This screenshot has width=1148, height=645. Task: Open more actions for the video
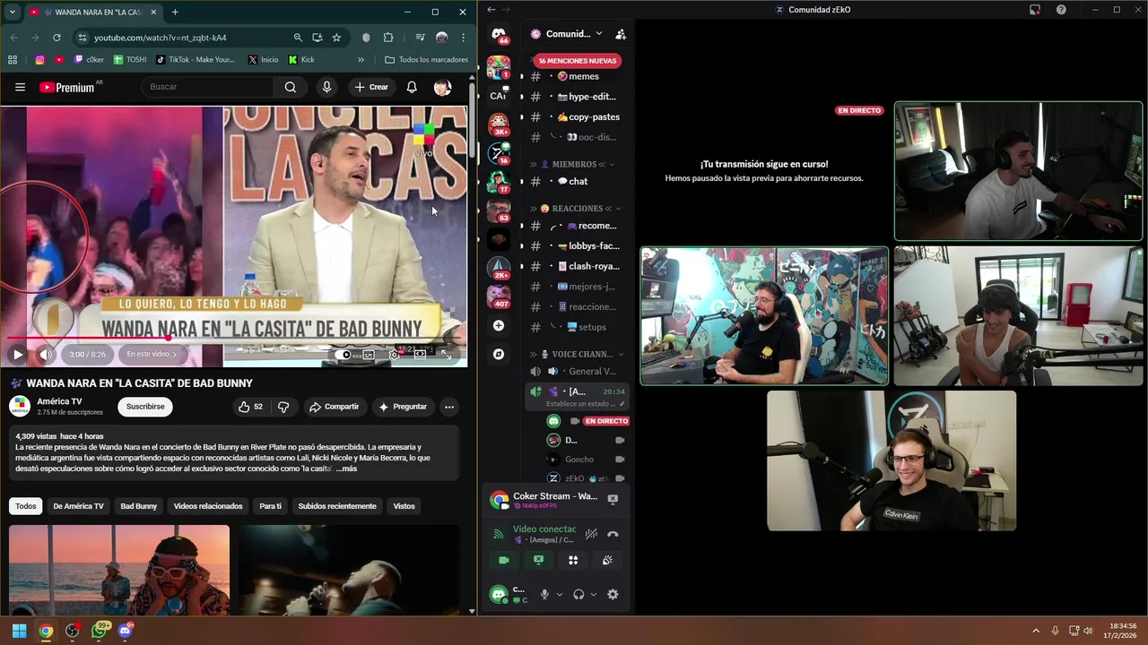[449, 407]
